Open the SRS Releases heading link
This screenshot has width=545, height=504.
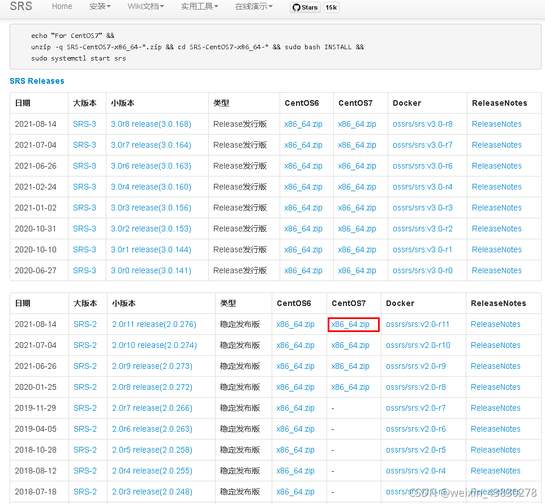37,81
